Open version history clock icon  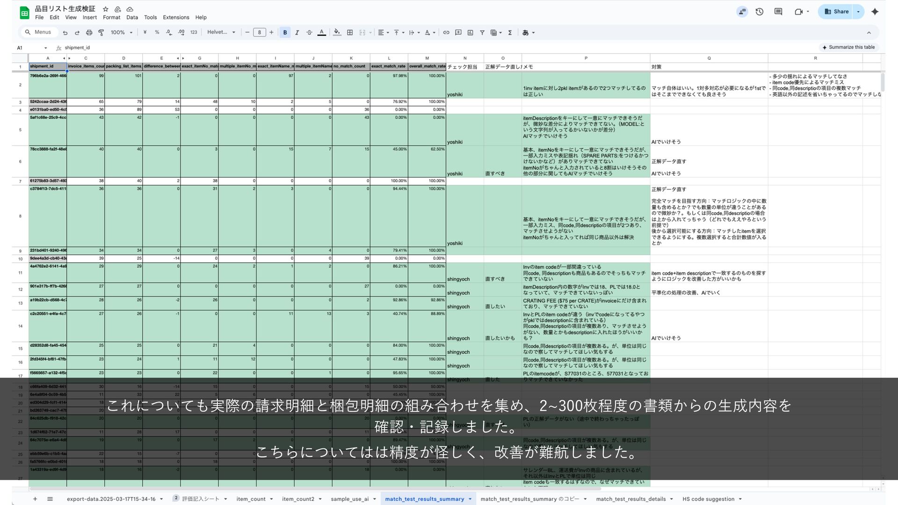760,12
